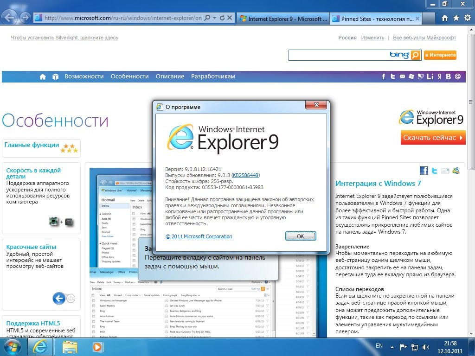
Task: Click the EN language indicator in the taskbar
Action: (x=379, y=346)
